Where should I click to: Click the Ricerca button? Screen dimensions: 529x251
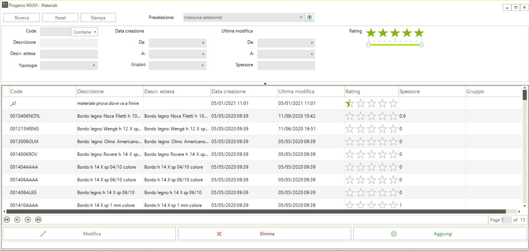pyautogui.click(x=22, y=18)
